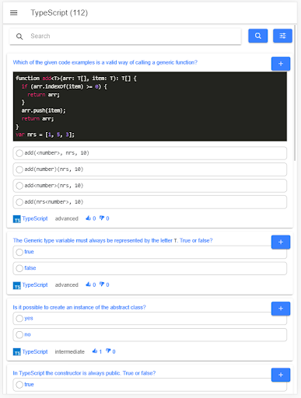Click plus on constructor public question
Viewport: 301px width, 398px height.
point(281,375)
